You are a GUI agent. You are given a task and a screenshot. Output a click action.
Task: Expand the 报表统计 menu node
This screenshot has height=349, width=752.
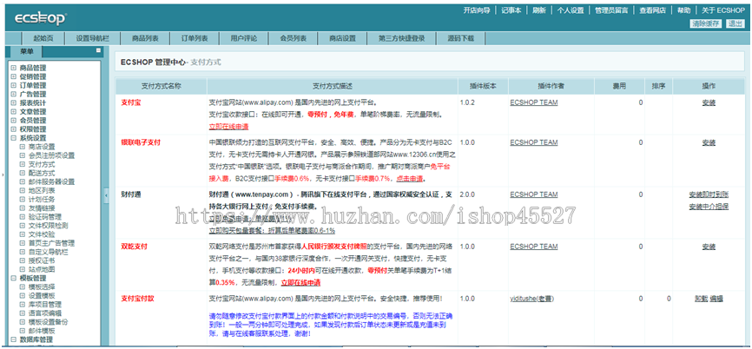click(x=13, y=102)
